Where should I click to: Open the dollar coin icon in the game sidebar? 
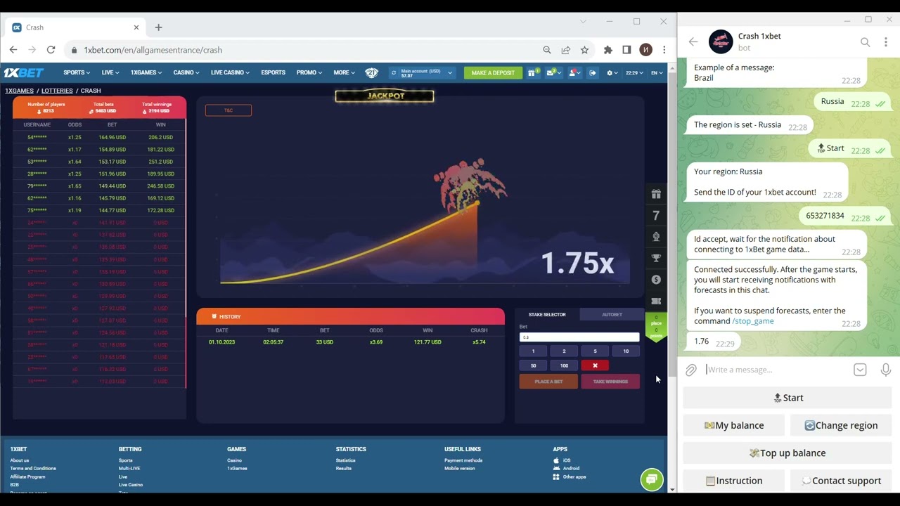tap(656, 280)
